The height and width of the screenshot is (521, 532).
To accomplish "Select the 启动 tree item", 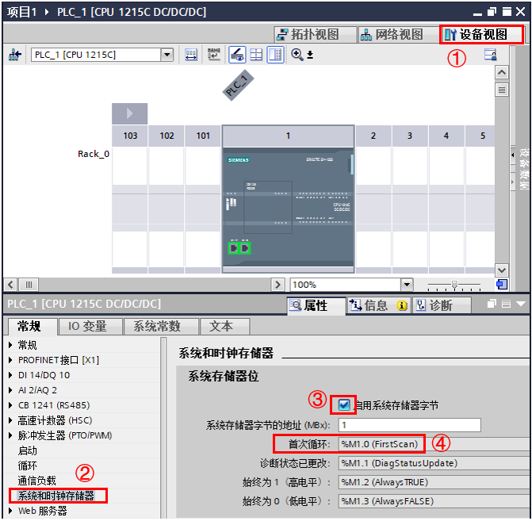I will pyautogui.click(x=28, y=450).
